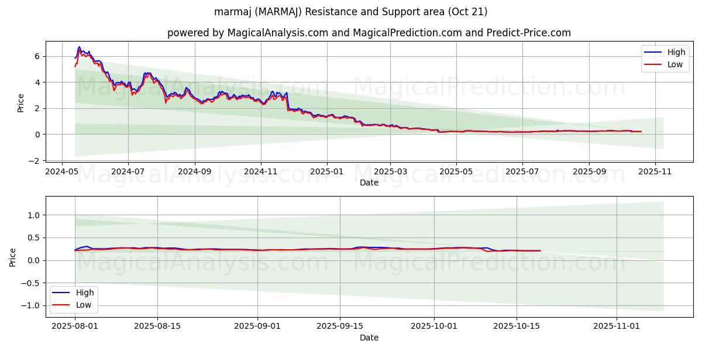Click the 'Date' axis title under the top chart
The width and height of the screenshot is (702, 351).
(369, 183)
